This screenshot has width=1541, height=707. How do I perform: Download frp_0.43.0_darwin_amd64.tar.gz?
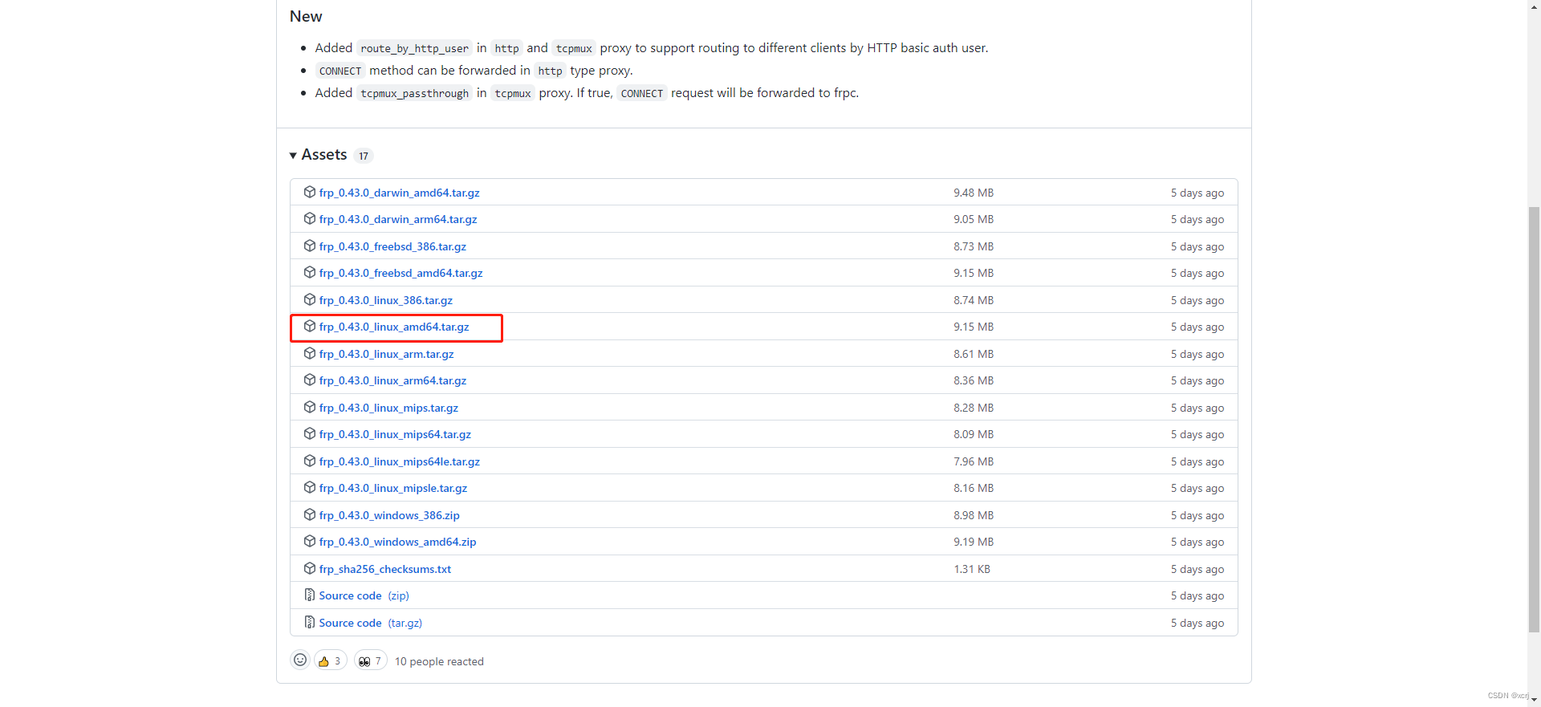[399, 193]
